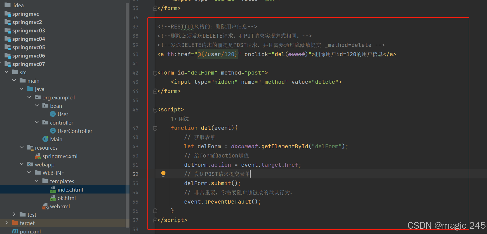The height and width of the screenshot is (234, 487).
Task: Expand the test folder
Action: pos(14,214)
